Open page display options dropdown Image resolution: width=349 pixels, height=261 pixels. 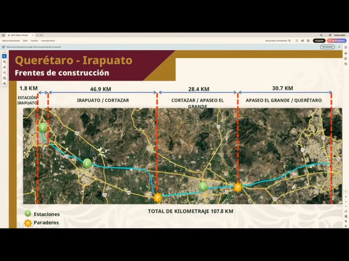click(346, 216)
